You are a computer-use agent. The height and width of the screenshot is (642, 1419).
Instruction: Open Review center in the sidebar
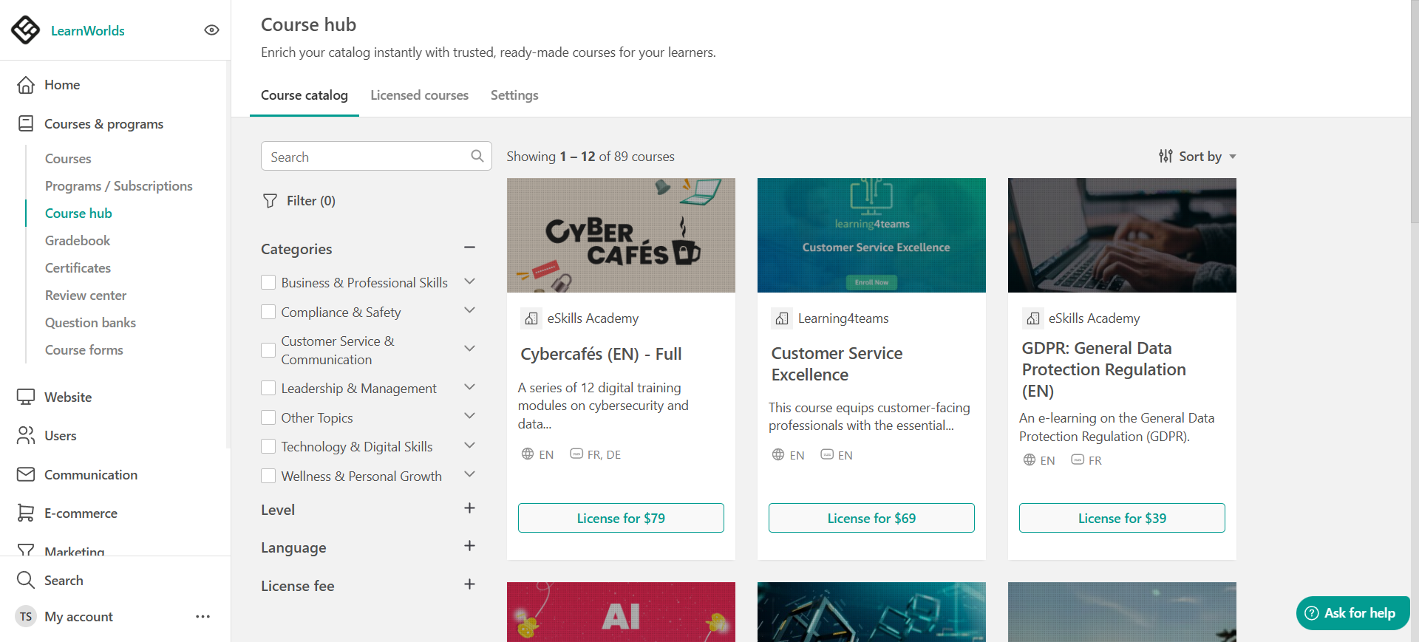tap(86, 296)
